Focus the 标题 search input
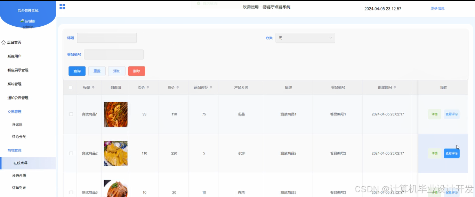475x197 pixels. 107,38
